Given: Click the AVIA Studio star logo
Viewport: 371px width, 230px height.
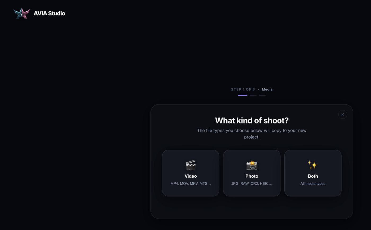Looking at the screenshot, I should click(x=22, y=13).
